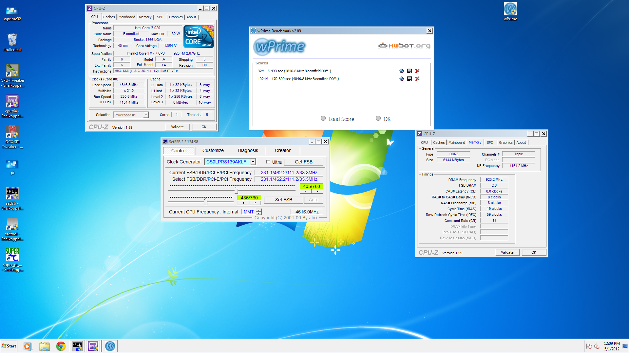This screenshot has width=629, height=353.
Task: Click the Set FSB button
Action: click(283, 200)
